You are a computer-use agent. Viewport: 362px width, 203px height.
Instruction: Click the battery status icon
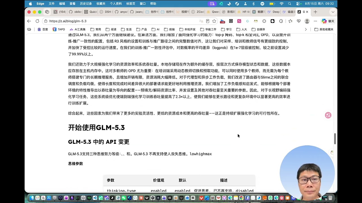pyautogui.click(x=272, y=4)
